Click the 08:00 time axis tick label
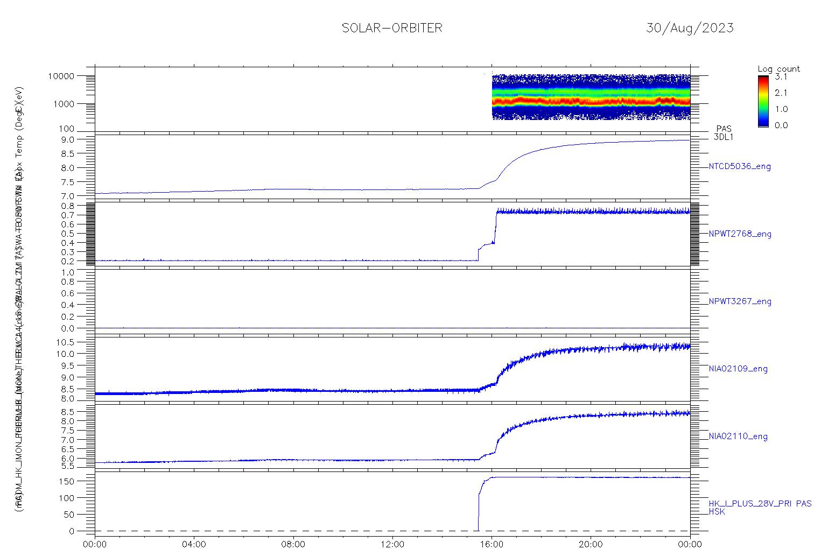814x549 pixels. [x=293, y=544]
